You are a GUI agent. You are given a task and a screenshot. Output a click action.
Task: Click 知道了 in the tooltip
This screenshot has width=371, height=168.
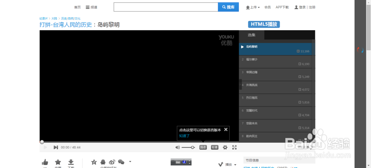pos(184,136)
